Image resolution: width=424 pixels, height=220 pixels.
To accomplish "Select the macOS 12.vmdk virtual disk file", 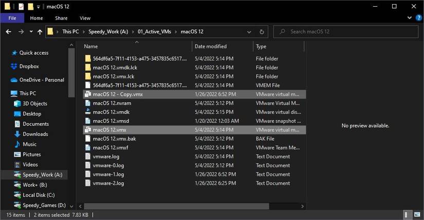I will point(112,112).
